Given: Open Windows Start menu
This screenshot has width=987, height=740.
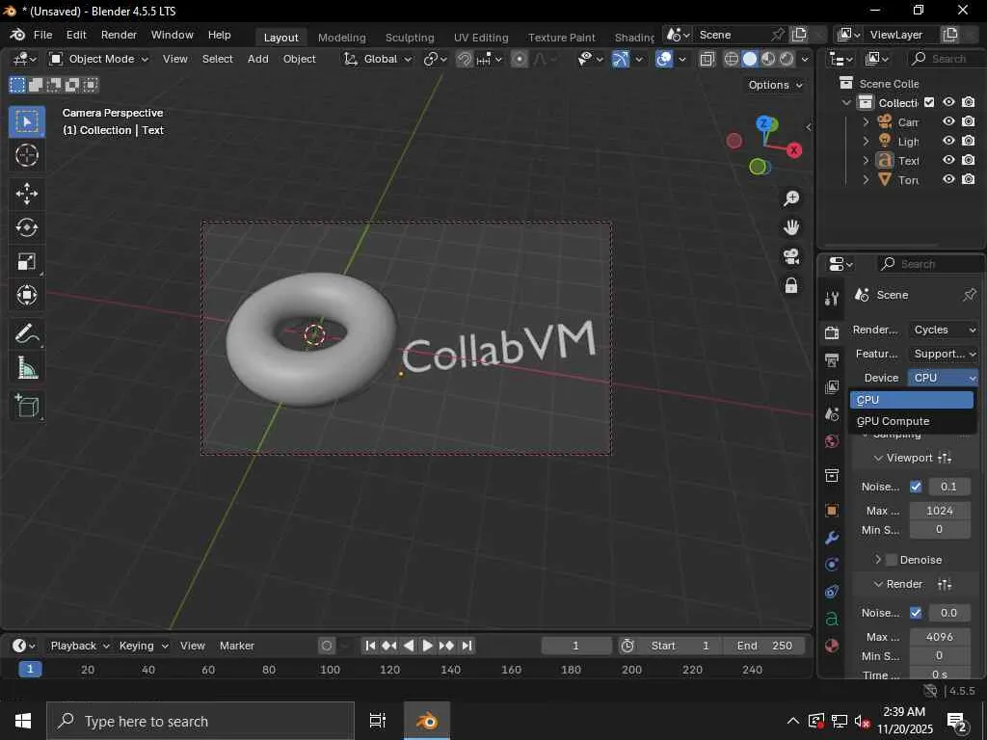Looking at the screenshot, I should [x=23, y=721].
